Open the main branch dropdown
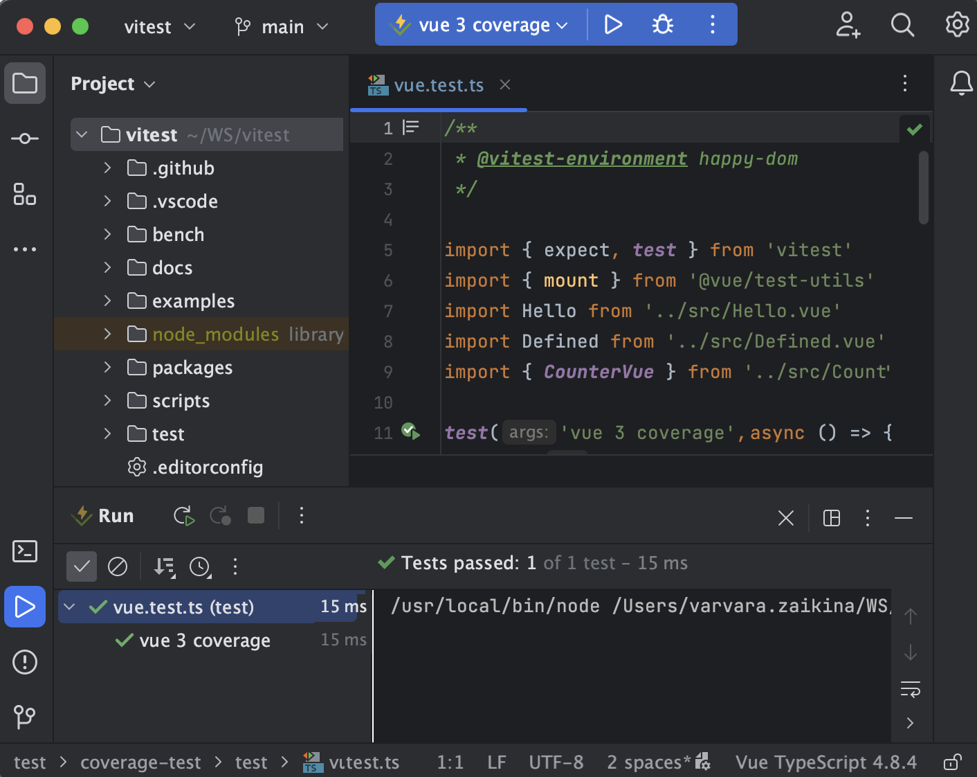 coord(281,27)
